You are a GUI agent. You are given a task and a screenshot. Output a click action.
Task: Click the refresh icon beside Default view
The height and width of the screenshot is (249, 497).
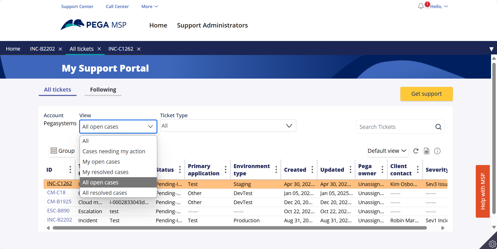pos(416,151)
